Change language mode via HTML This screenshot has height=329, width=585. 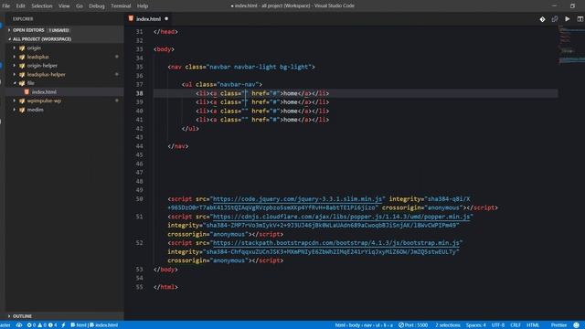(533, 325)
